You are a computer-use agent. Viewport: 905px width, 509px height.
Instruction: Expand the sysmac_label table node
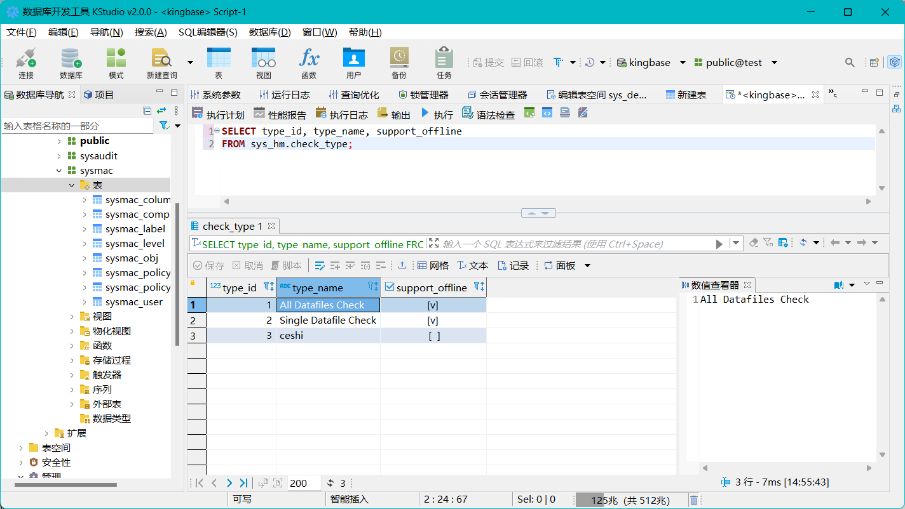pyautogui.click(x=85, y=229)
